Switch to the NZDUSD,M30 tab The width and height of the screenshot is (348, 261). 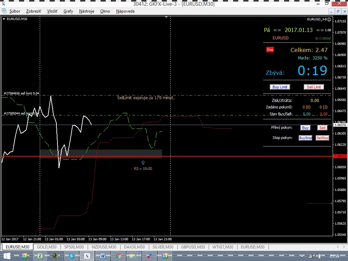click(104, 247)
